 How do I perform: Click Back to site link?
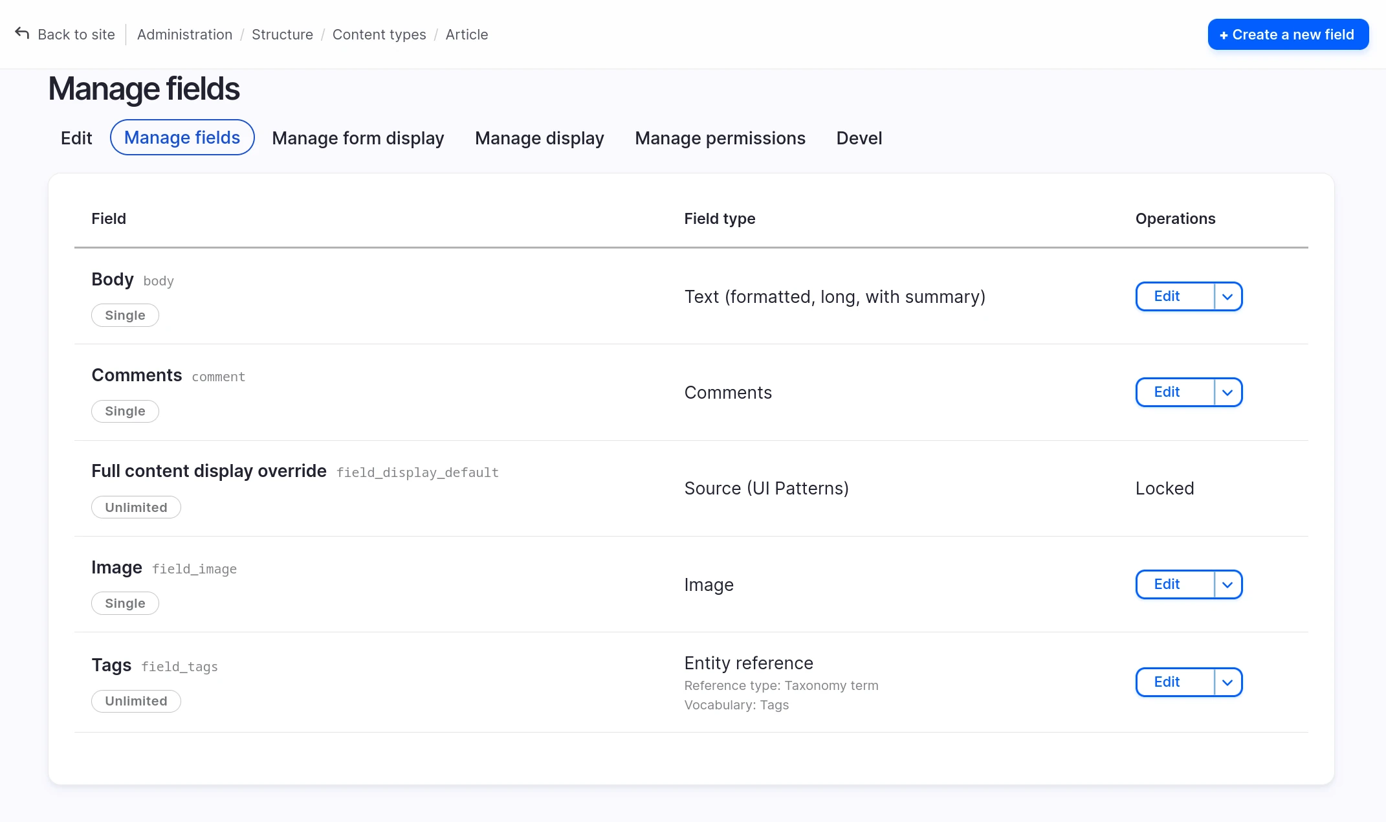coord(76,34)
